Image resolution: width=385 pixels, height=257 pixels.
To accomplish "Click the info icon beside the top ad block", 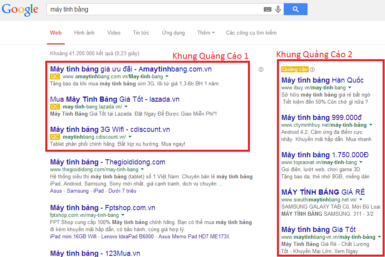I will point(261,69).
